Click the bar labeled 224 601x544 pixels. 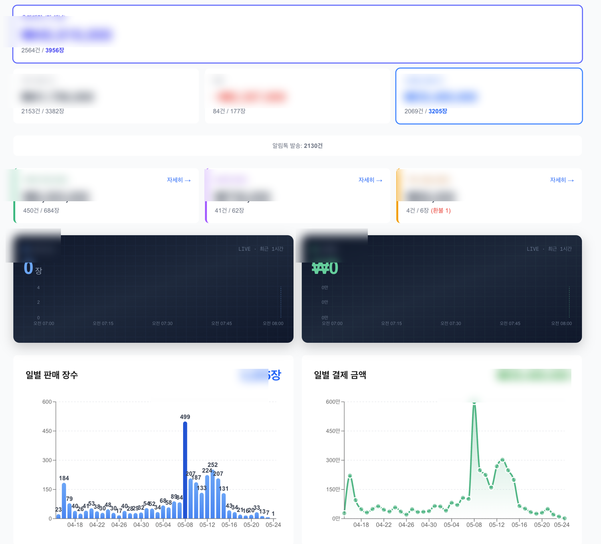[207, 497]
